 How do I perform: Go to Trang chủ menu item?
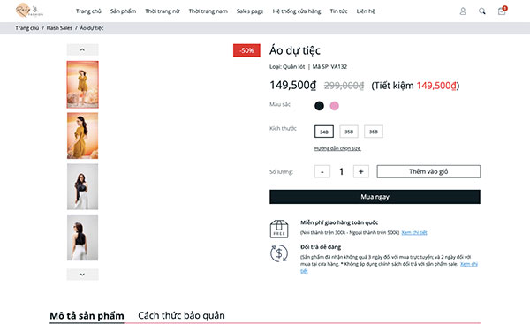88,11
